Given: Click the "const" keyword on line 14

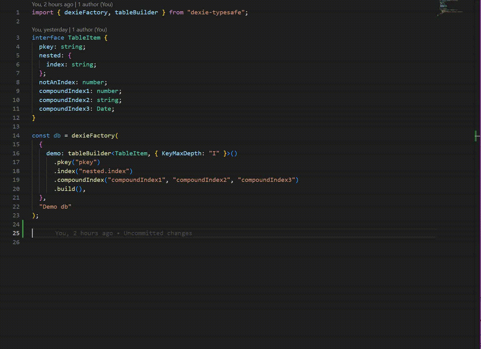Looking at the screenshot, I should point(41,136).
